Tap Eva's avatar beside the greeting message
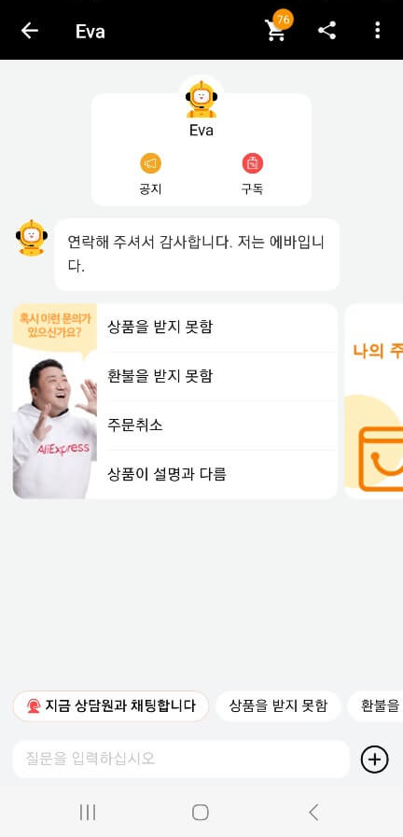Image resolution: width=403 pixels, height=837 pixels. 32,238
